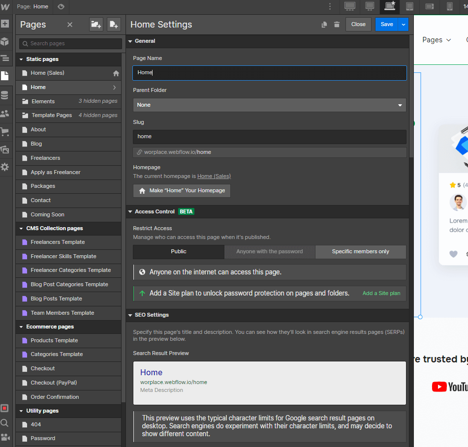Switch to the tablet breakpoint
This screenshot has width=468, height=447.
click(410, 7)
